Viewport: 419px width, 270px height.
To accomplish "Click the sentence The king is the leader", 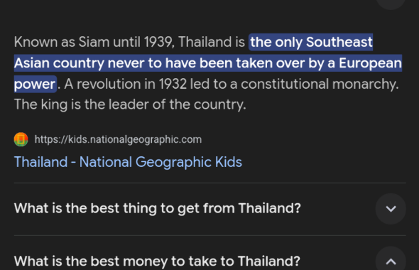I will click(82, 104).
